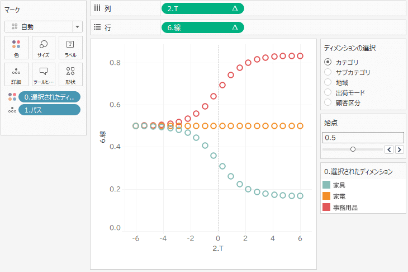408x272 pixels.
Task: Click the detail icon beside 1.パス pill
Action: [12, 110]
